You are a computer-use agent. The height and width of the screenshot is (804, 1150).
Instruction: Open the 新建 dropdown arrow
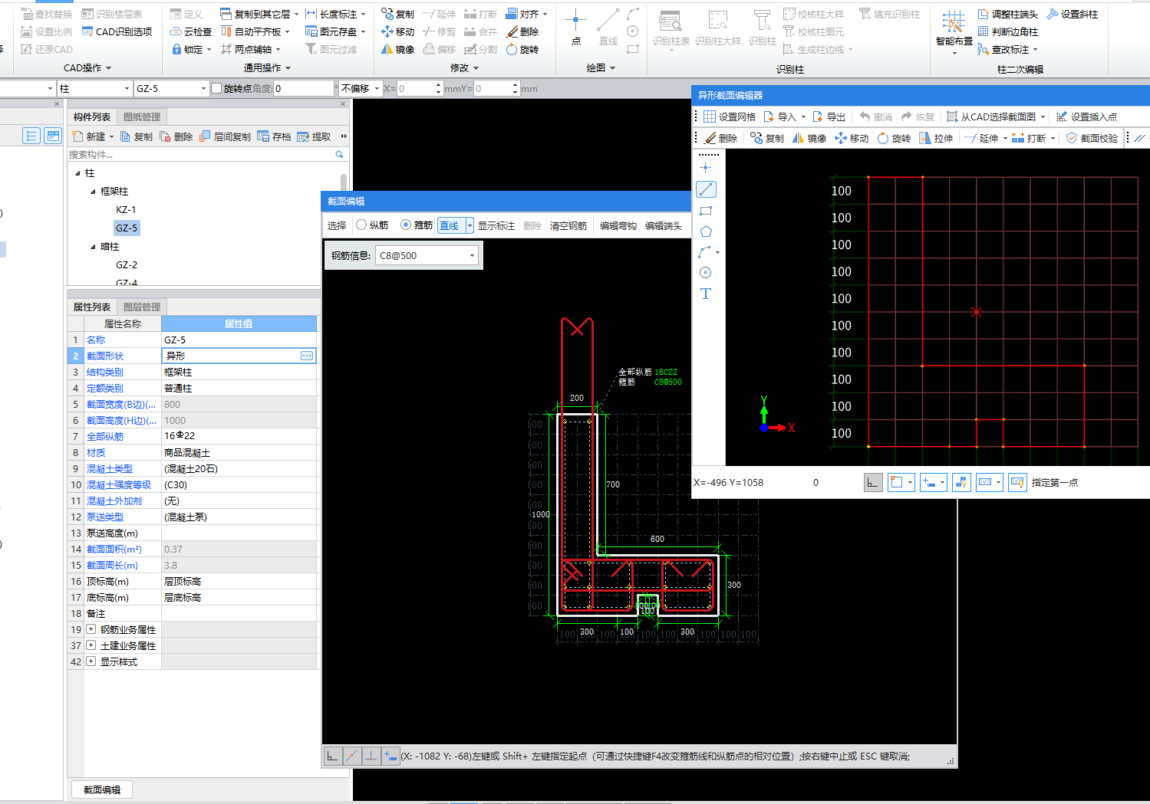coord(111,137)
